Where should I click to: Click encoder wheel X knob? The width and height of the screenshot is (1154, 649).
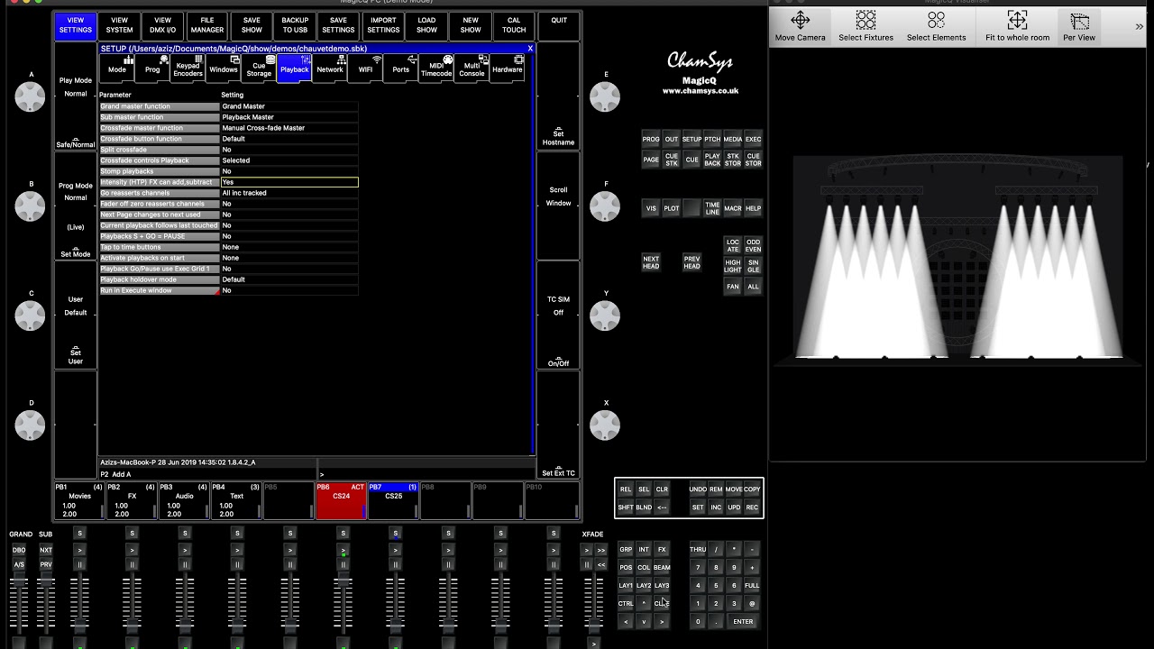(x=605, y=425)
